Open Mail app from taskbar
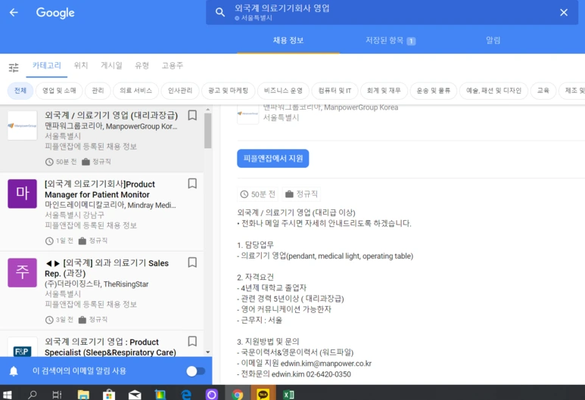This screenshot has height=400, width=585. (135, 394)
